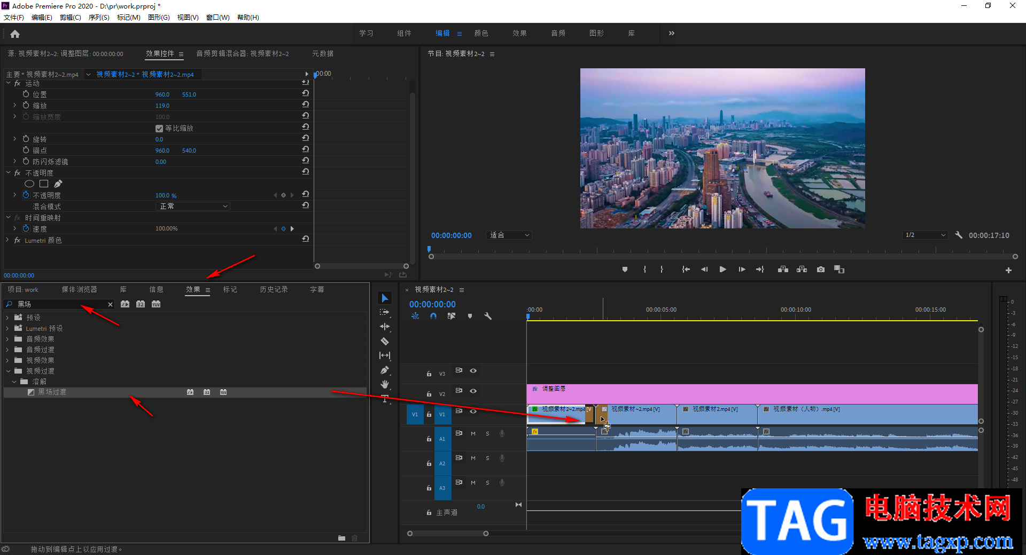Click Mark Out button
Screen dimensions: 1026x555
[662, 269]
